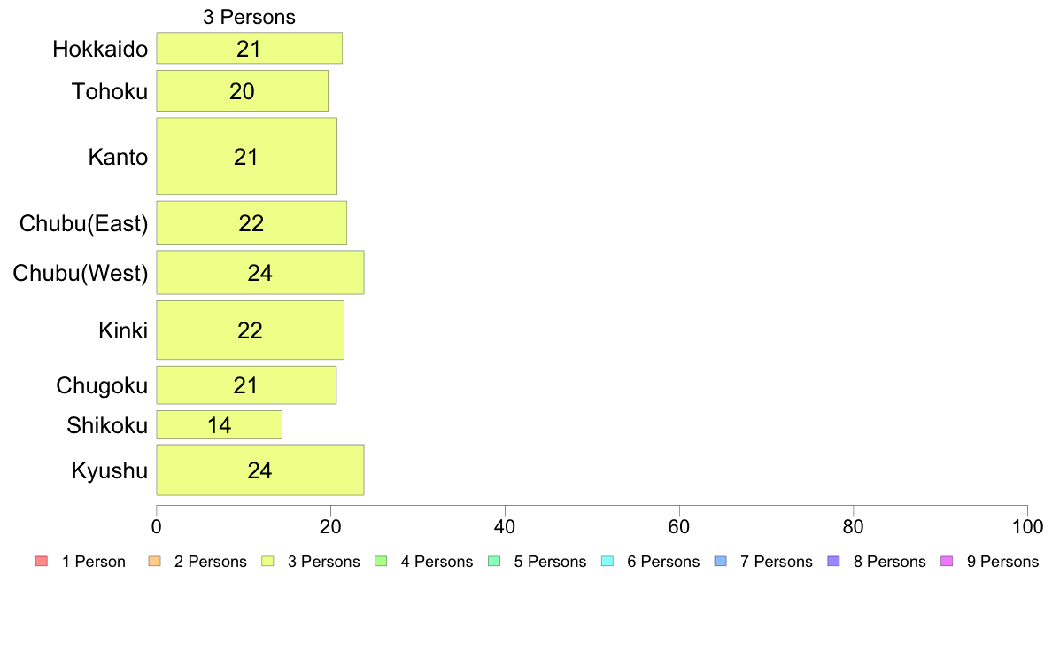Select the Kyushu bar showing 24
The image size is (1052, 652).
point(260,470)
